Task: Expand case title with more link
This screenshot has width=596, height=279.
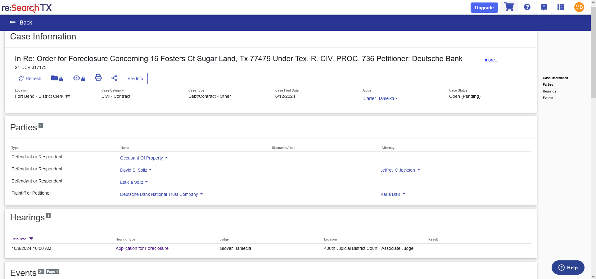Action: pos(491,60)
